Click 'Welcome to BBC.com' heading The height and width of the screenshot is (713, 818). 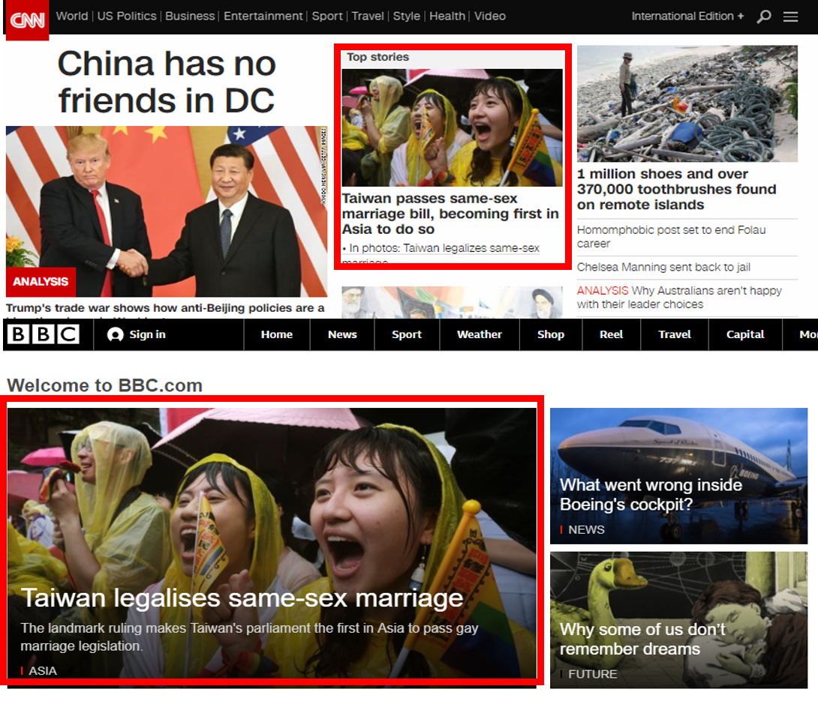click(104, 385)
